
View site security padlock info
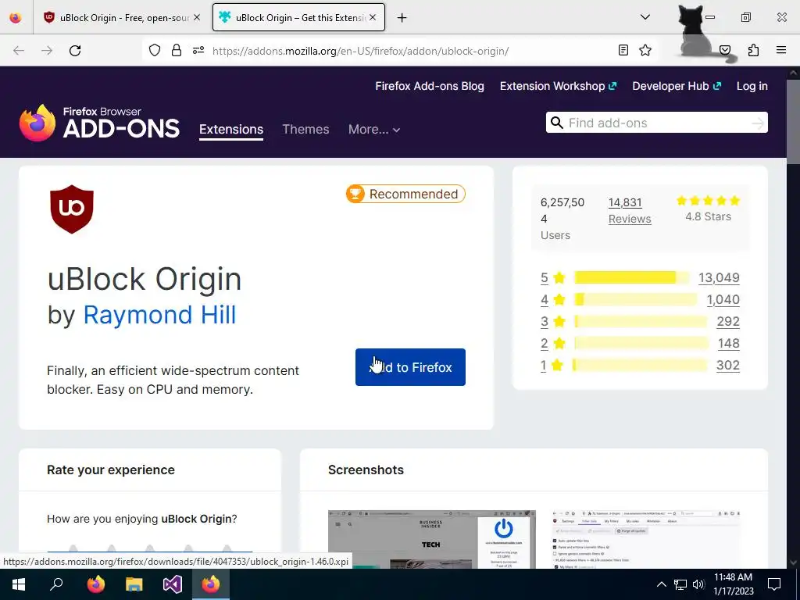click(177, 51)
